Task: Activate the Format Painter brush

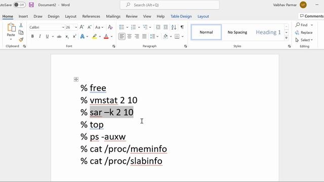Action: tap(21, 39)
